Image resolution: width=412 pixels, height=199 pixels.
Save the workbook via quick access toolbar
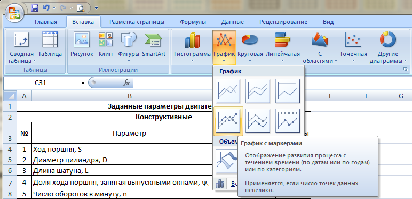click(x=34, y=8)
